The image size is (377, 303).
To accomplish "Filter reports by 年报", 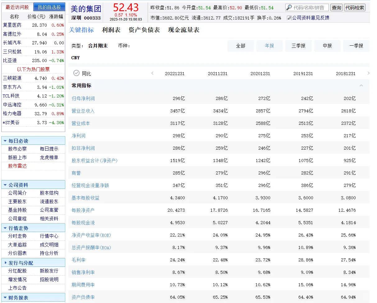I will click(269, 46).
